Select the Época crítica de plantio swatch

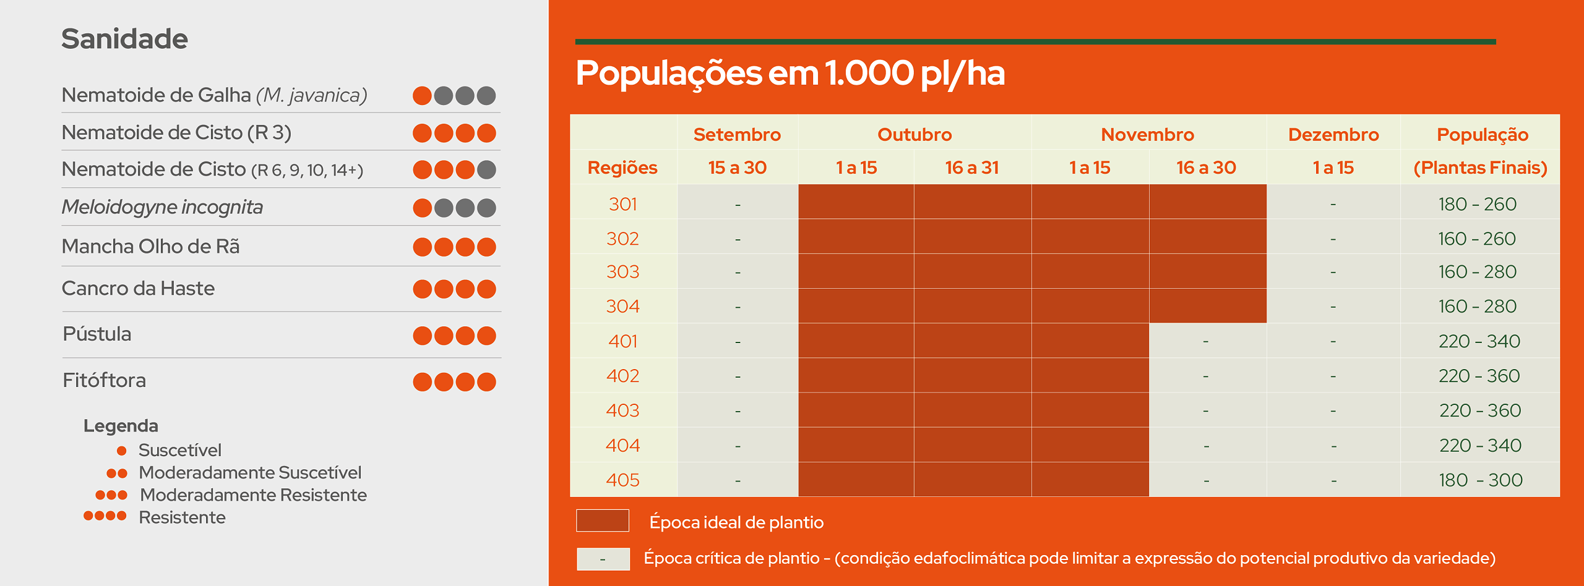603,559
